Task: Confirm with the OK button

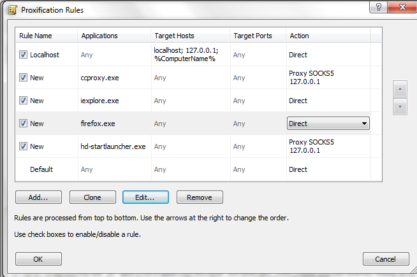Action: pos(38,259)
